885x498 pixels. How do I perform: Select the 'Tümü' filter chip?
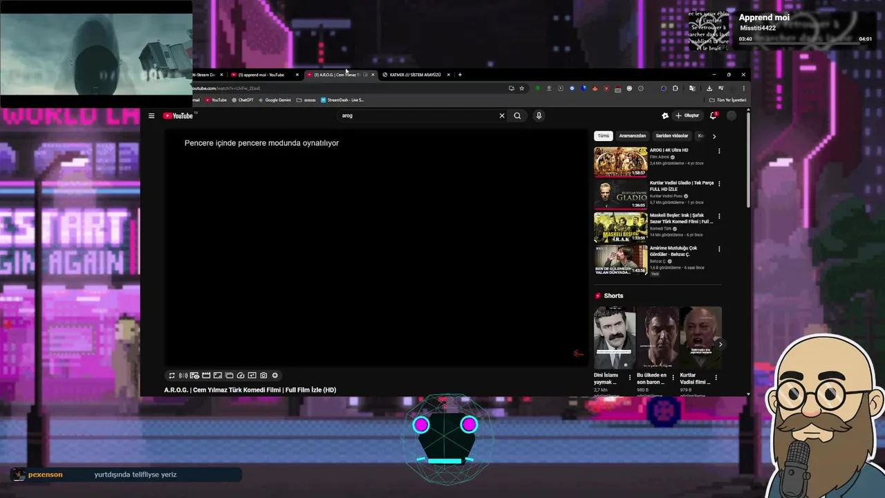coord(604,136)
